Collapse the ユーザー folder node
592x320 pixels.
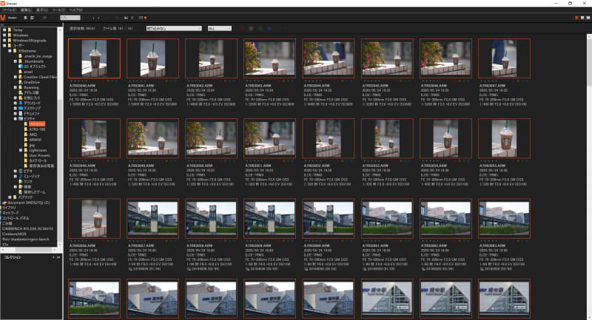[4, 46]
